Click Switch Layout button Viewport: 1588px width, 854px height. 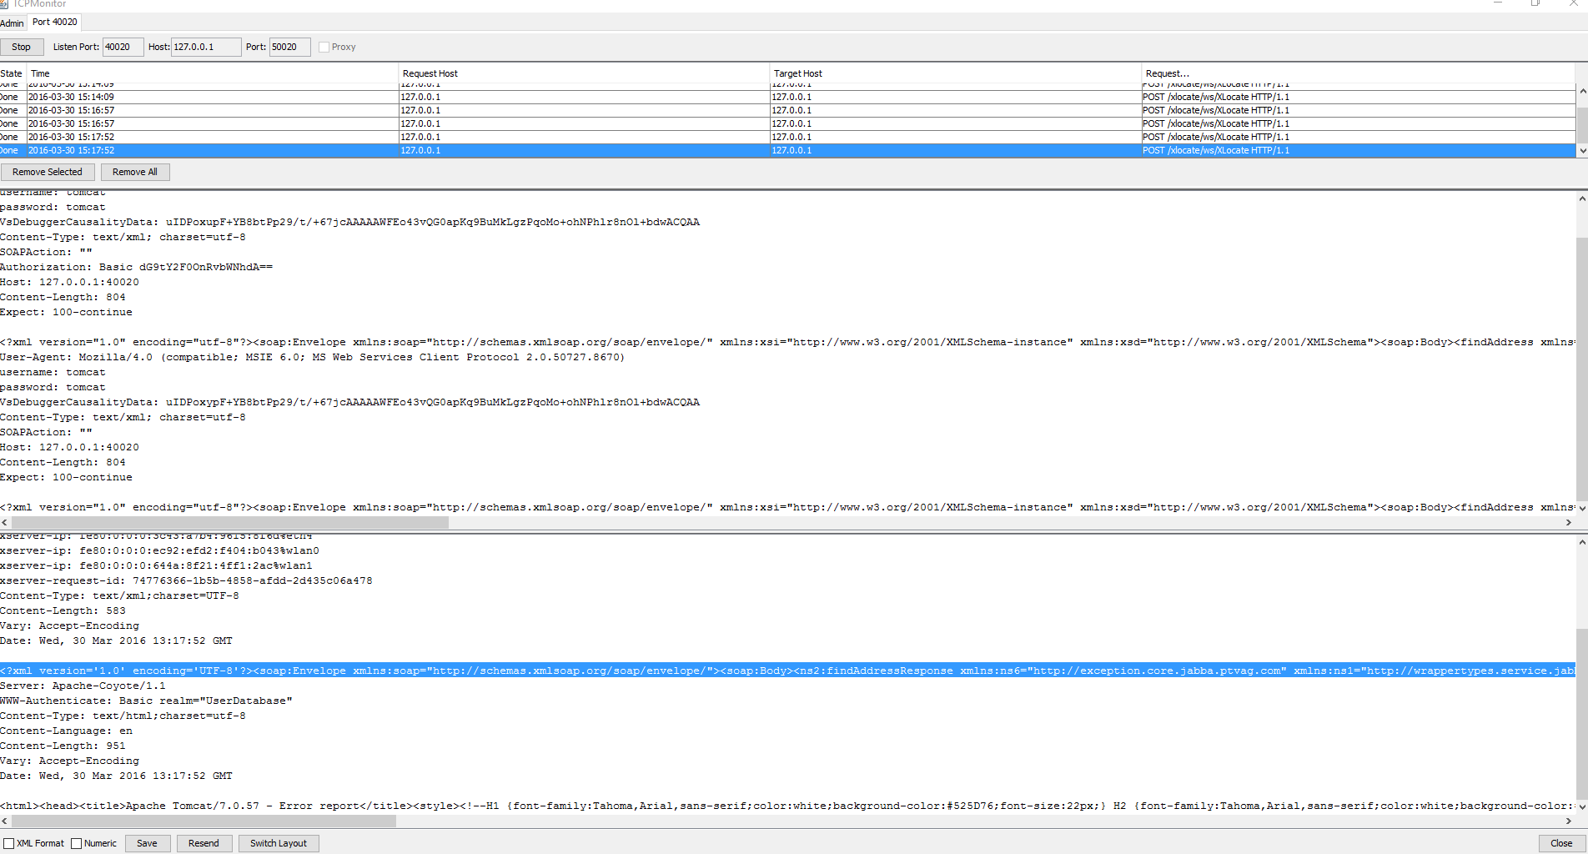point(279,843)
